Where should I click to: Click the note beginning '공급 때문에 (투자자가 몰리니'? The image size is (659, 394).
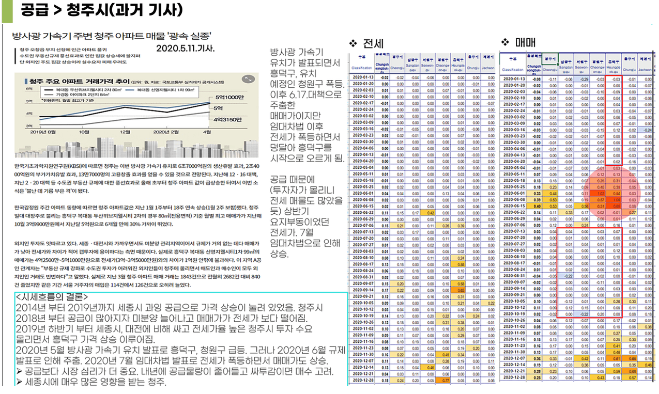[306, 217]
